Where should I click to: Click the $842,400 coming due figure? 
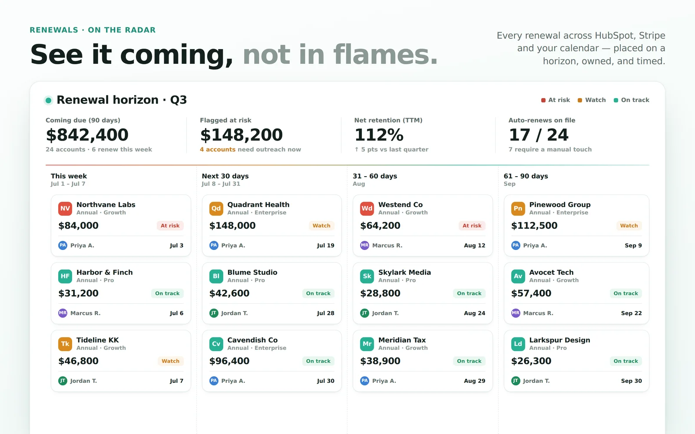pyautogui.click(x=87, y=135)
